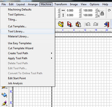This screenshot has width=112, height=107.
Task: Click the redo arrow icon
Action: 95,24
